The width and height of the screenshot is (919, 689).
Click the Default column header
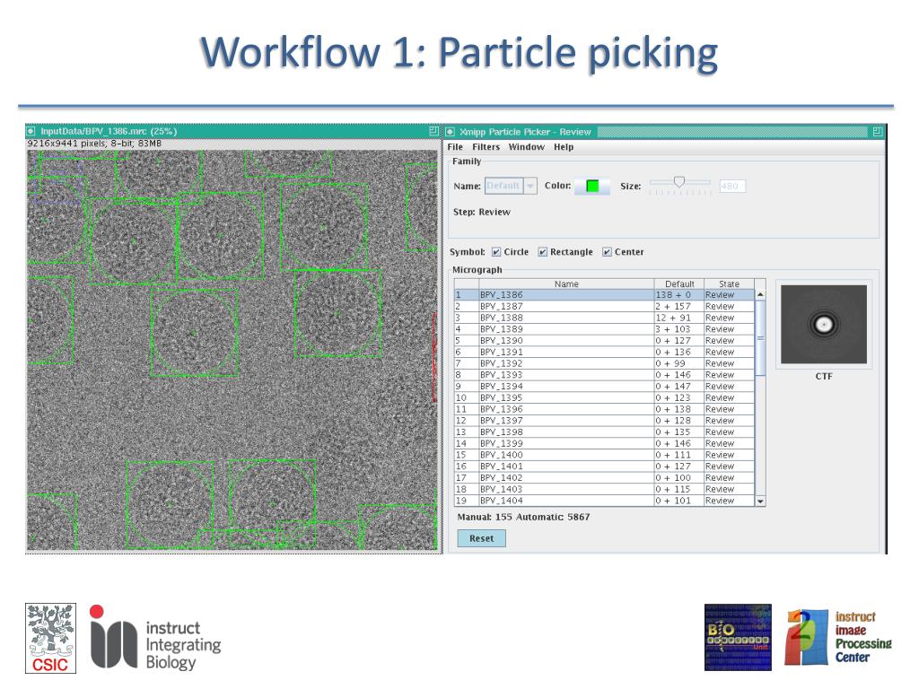coord(679,284)
